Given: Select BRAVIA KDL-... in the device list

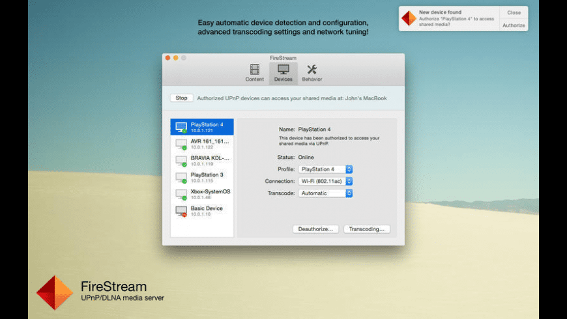Looking at the screenshot, I should (x=202, y=160).
